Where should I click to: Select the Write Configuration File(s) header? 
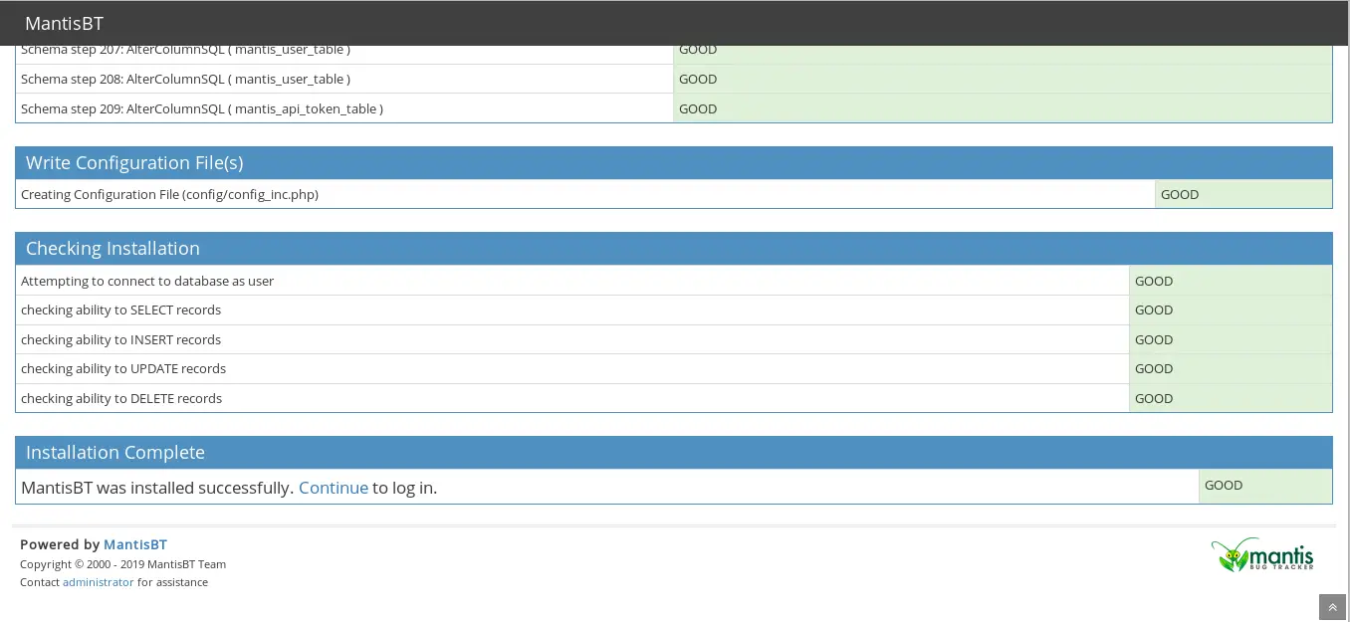click(133, 162)
